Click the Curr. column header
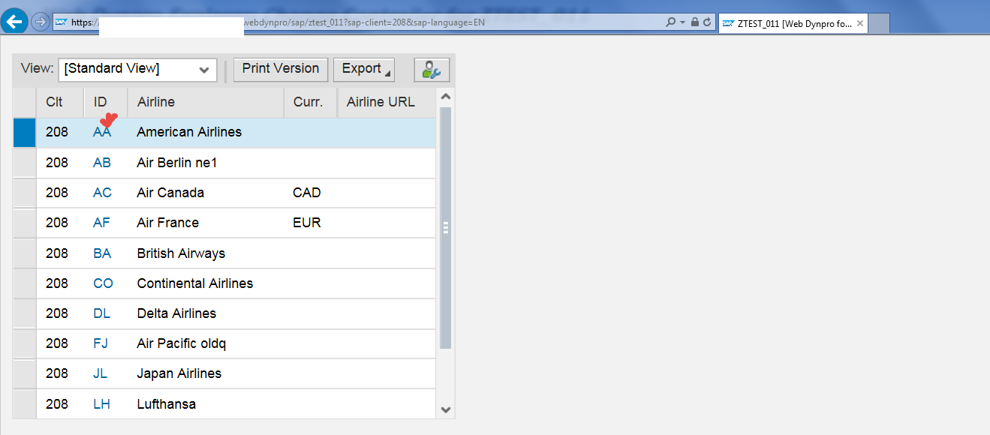 coord(311,103)
